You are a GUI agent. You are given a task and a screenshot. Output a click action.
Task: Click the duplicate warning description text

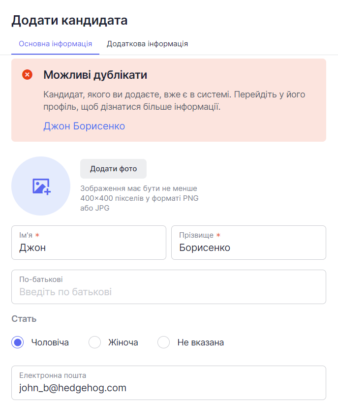coord(174,100)
